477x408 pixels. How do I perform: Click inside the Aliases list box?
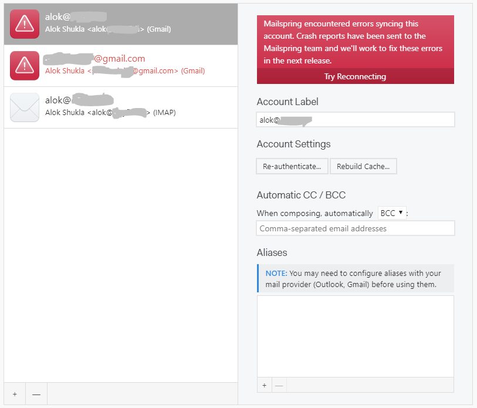pyautogui.click(x=356, y=336)
